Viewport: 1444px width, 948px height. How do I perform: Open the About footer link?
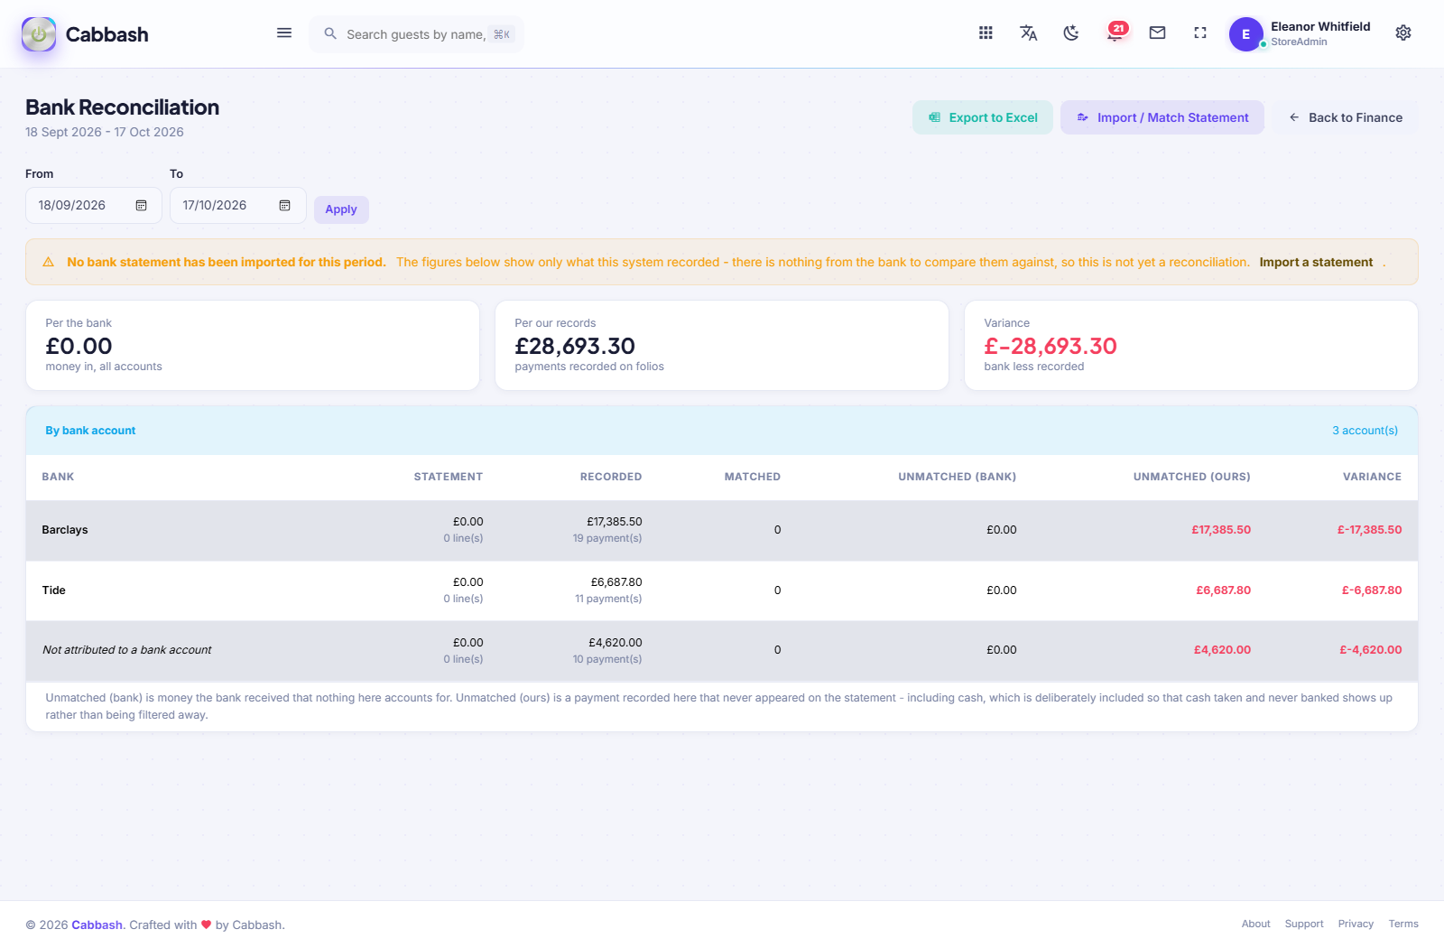click(x=1255, y=925)
